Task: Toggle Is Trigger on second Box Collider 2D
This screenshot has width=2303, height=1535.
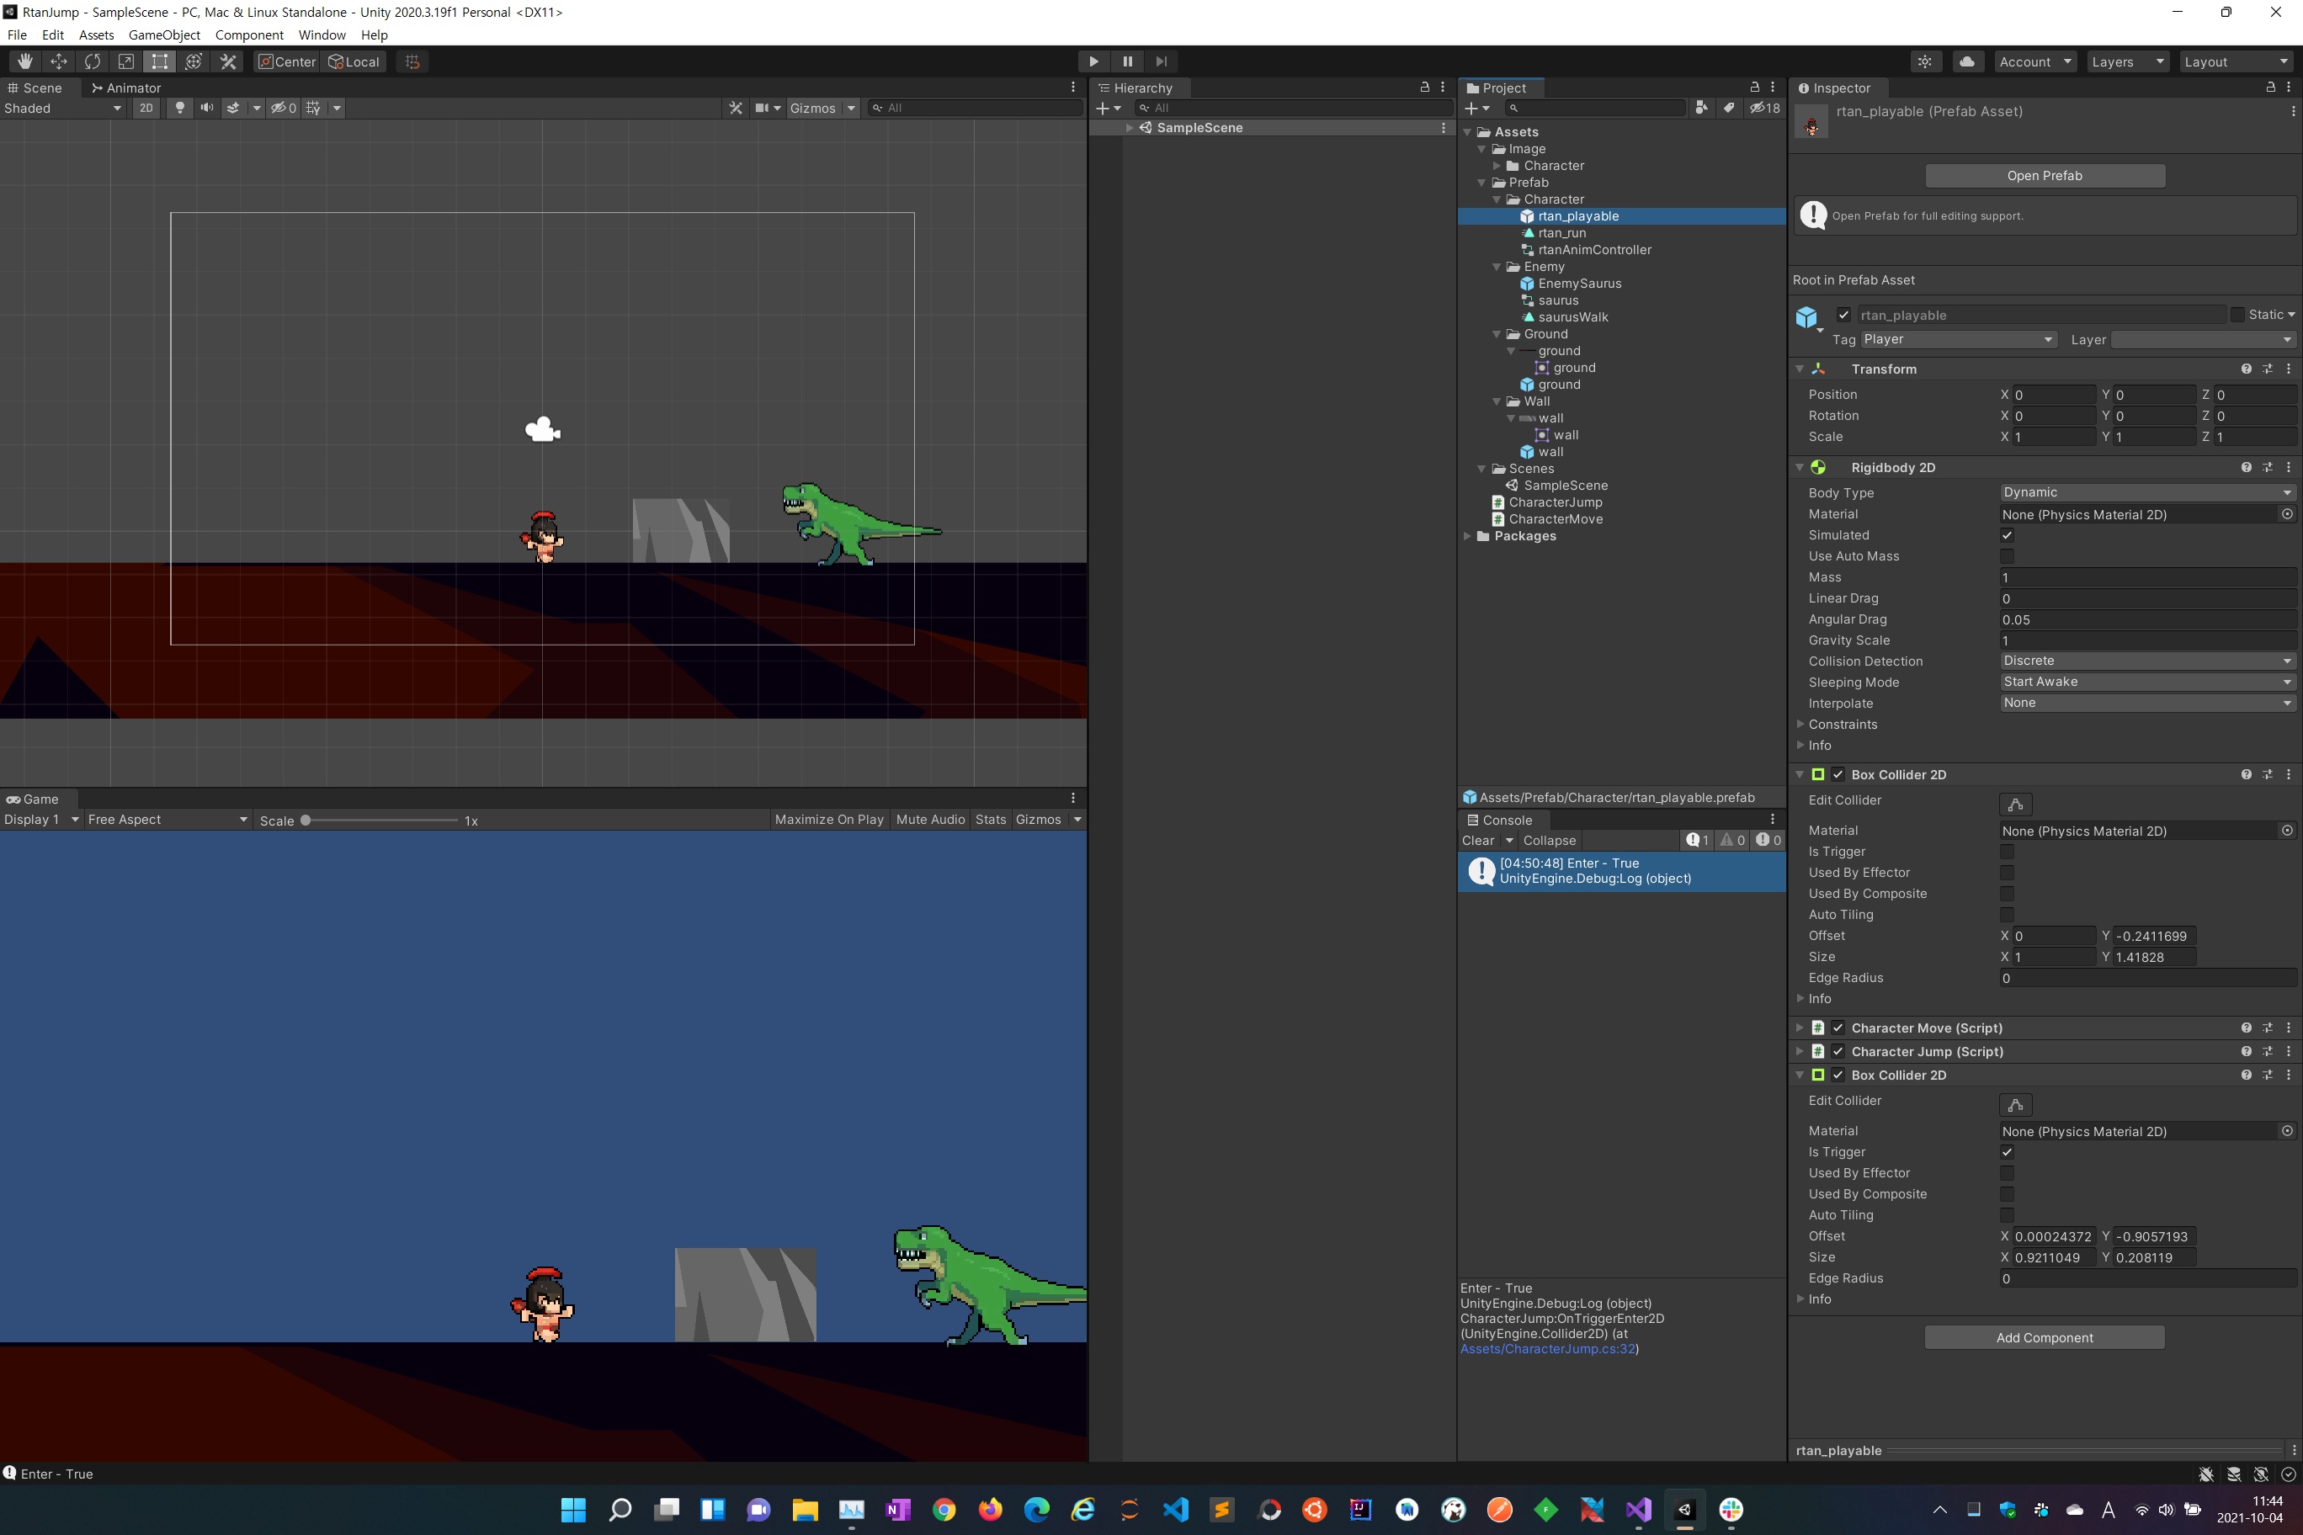Action: point(2007,1152)
